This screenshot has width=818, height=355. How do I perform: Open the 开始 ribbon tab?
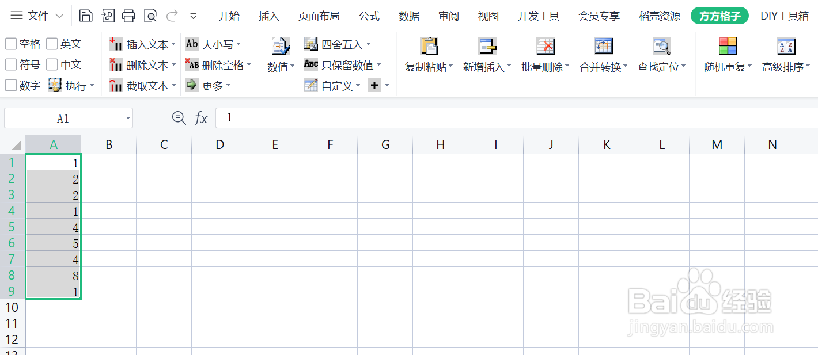pos(229,16)
